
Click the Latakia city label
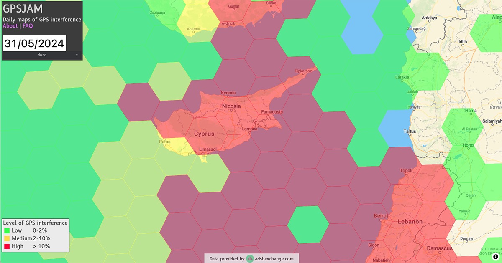coord(402,78)
